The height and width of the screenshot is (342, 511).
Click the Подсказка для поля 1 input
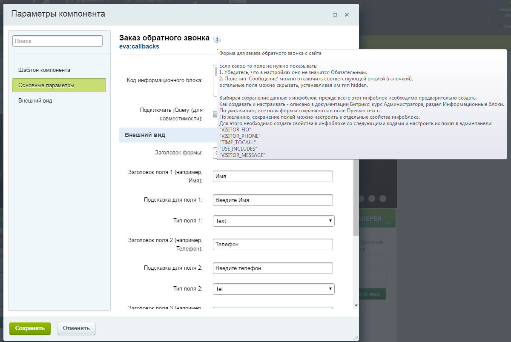273,200
